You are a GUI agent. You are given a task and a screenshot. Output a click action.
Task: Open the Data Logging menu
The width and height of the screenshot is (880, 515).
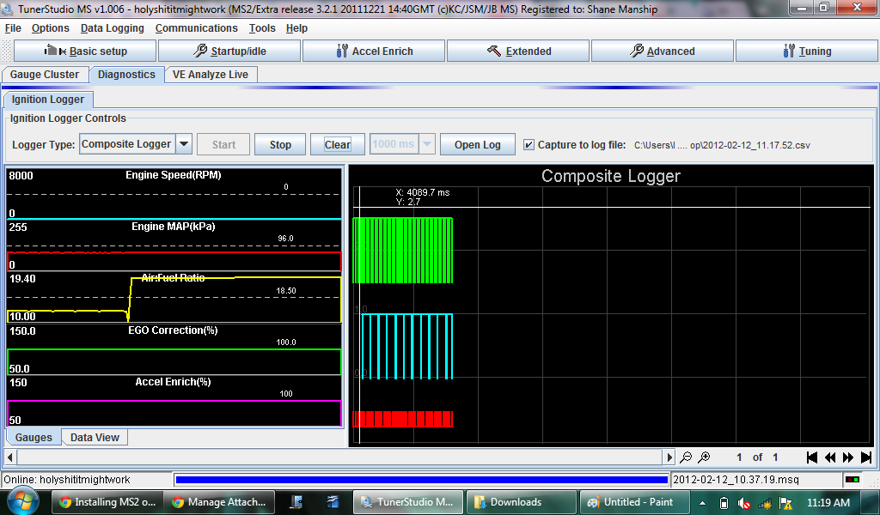coord(113,28)
